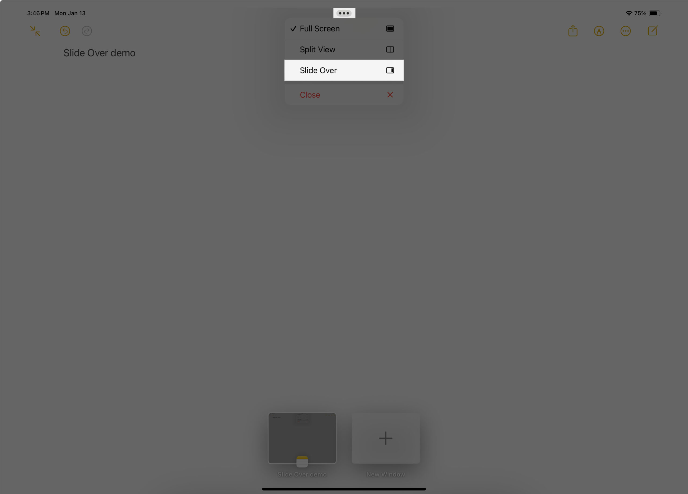Click the Redo arrow icon
Image resolution: width=688 pixels, height=494 pixels.
point(87,31)
